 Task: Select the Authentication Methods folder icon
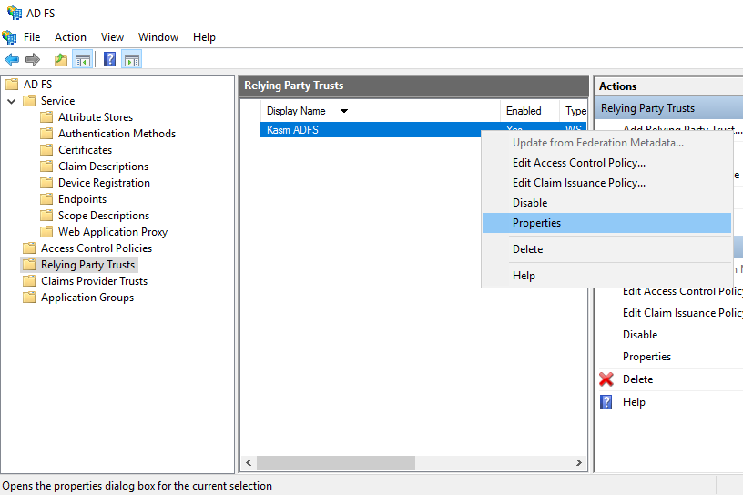tap(46, 134)
